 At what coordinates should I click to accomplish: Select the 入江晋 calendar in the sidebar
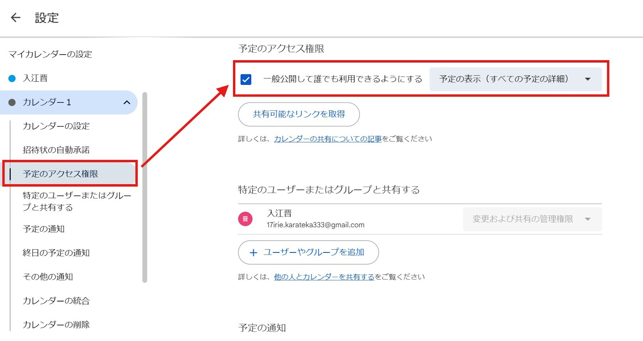click(35, 78)
